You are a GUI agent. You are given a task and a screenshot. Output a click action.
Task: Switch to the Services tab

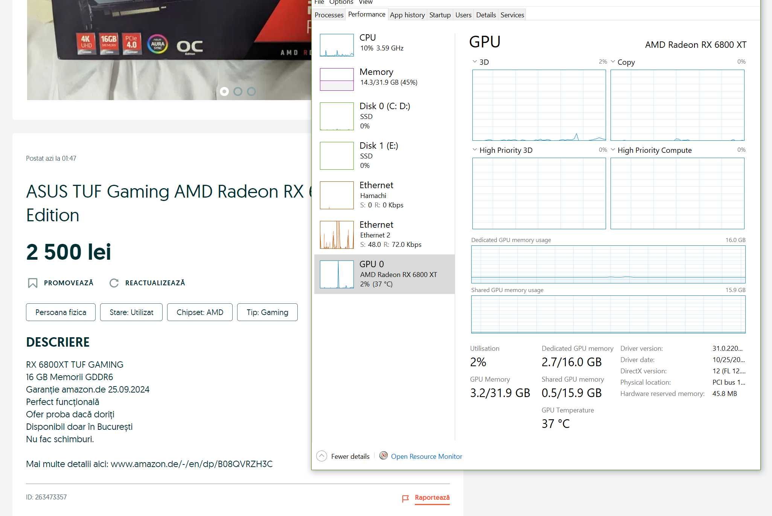(x=512, y=15)
